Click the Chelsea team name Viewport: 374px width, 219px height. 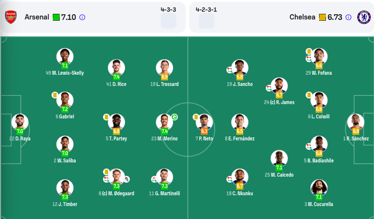302,18
